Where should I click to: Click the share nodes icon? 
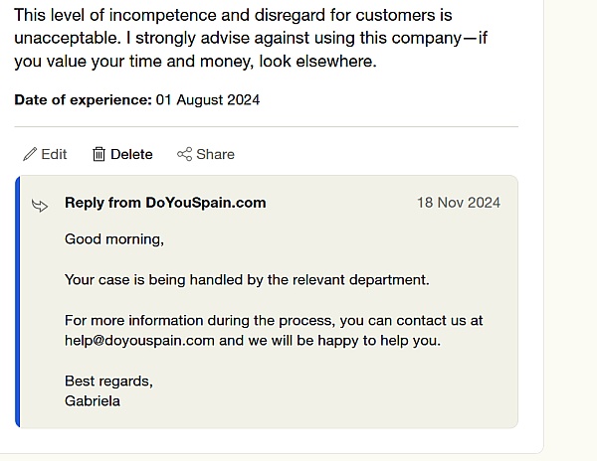coord(185,154)
